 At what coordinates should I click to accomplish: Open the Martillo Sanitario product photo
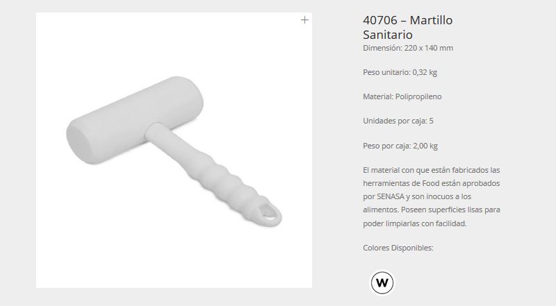174,150
